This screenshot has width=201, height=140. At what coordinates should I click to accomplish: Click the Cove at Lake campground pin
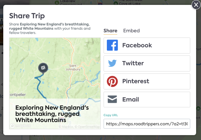click(116, 3)
